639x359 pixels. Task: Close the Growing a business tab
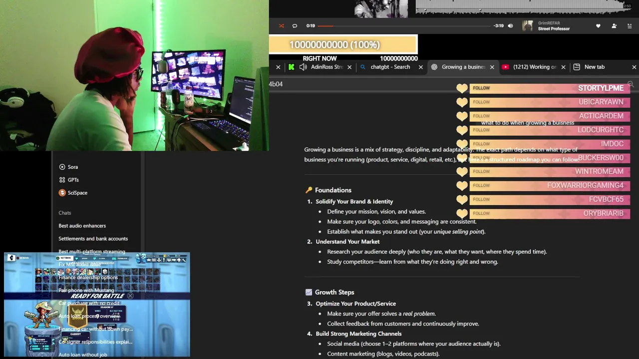tap(492, 67)
